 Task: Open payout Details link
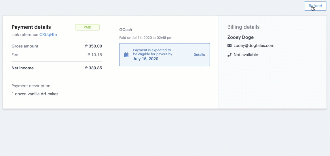coord(199,55)
